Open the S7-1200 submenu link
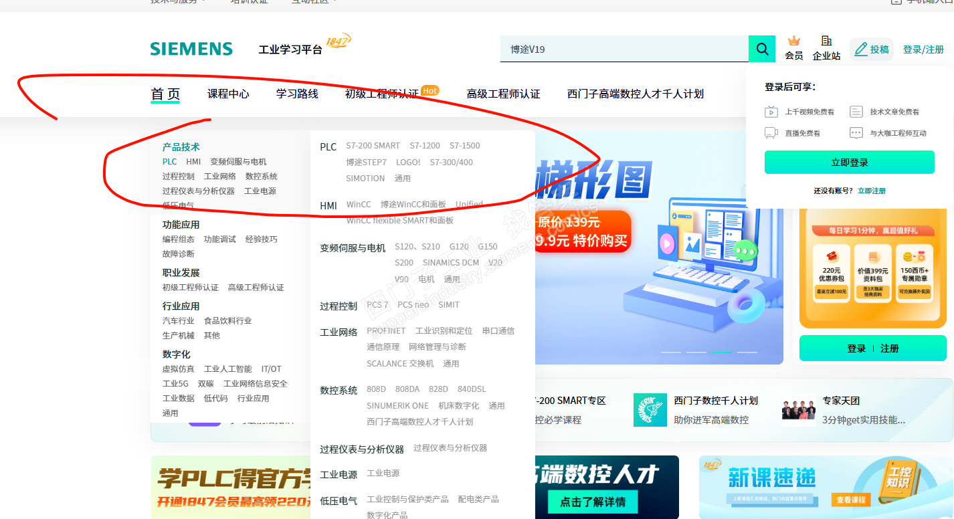954x519 pixels. point(425,146)
